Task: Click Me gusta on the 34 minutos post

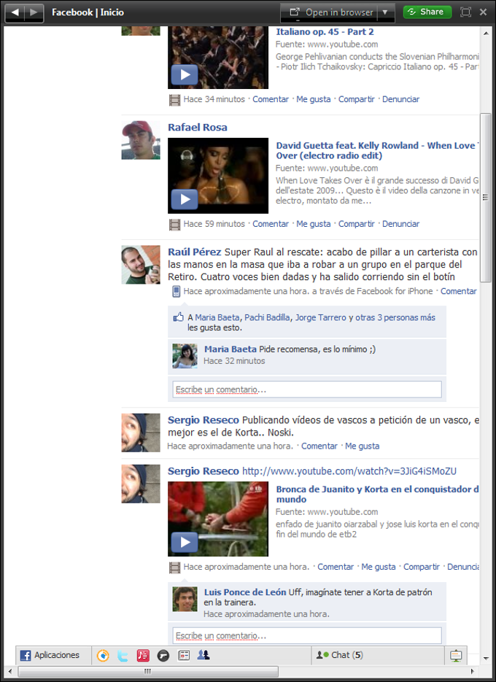Action: click(313, 99)
